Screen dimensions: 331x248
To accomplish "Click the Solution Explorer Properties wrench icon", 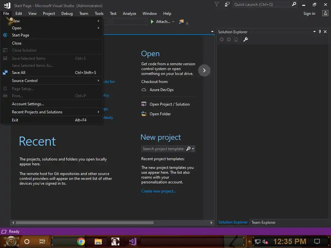I will point(246,39).
